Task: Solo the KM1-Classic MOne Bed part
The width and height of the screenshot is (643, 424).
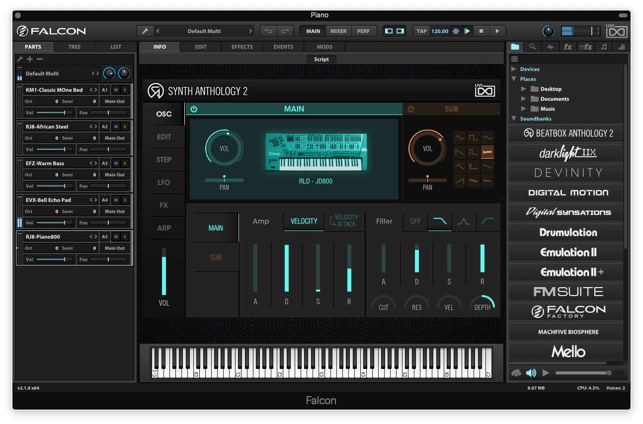Action: [x=125, y=90]
